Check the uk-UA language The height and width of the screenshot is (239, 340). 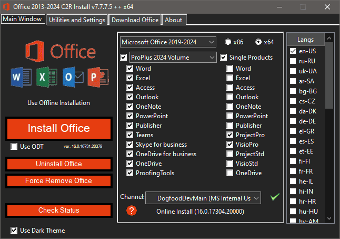pos(293,71)
